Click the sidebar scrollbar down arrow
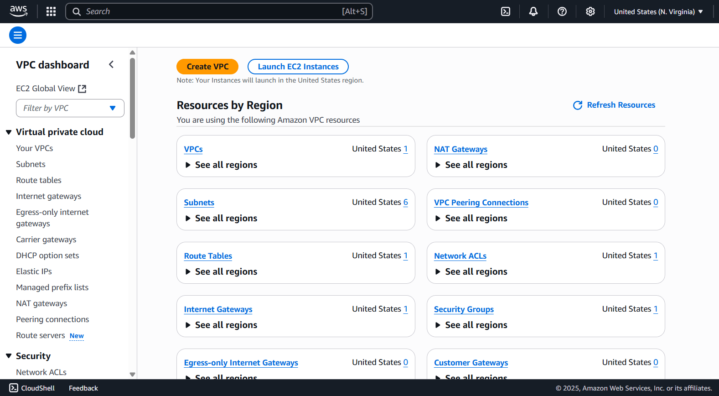The image size is (719, 396). (x=132, y=375)
